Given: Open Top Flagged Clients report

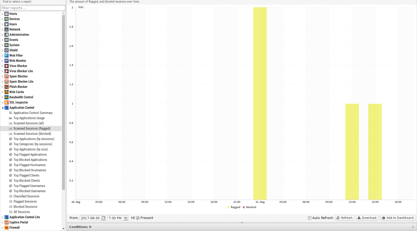Looking at the screenshot, I should 26,175.
